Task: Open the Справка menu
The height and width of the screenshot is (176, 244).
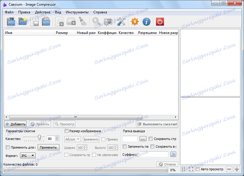Action: (100, 12)
